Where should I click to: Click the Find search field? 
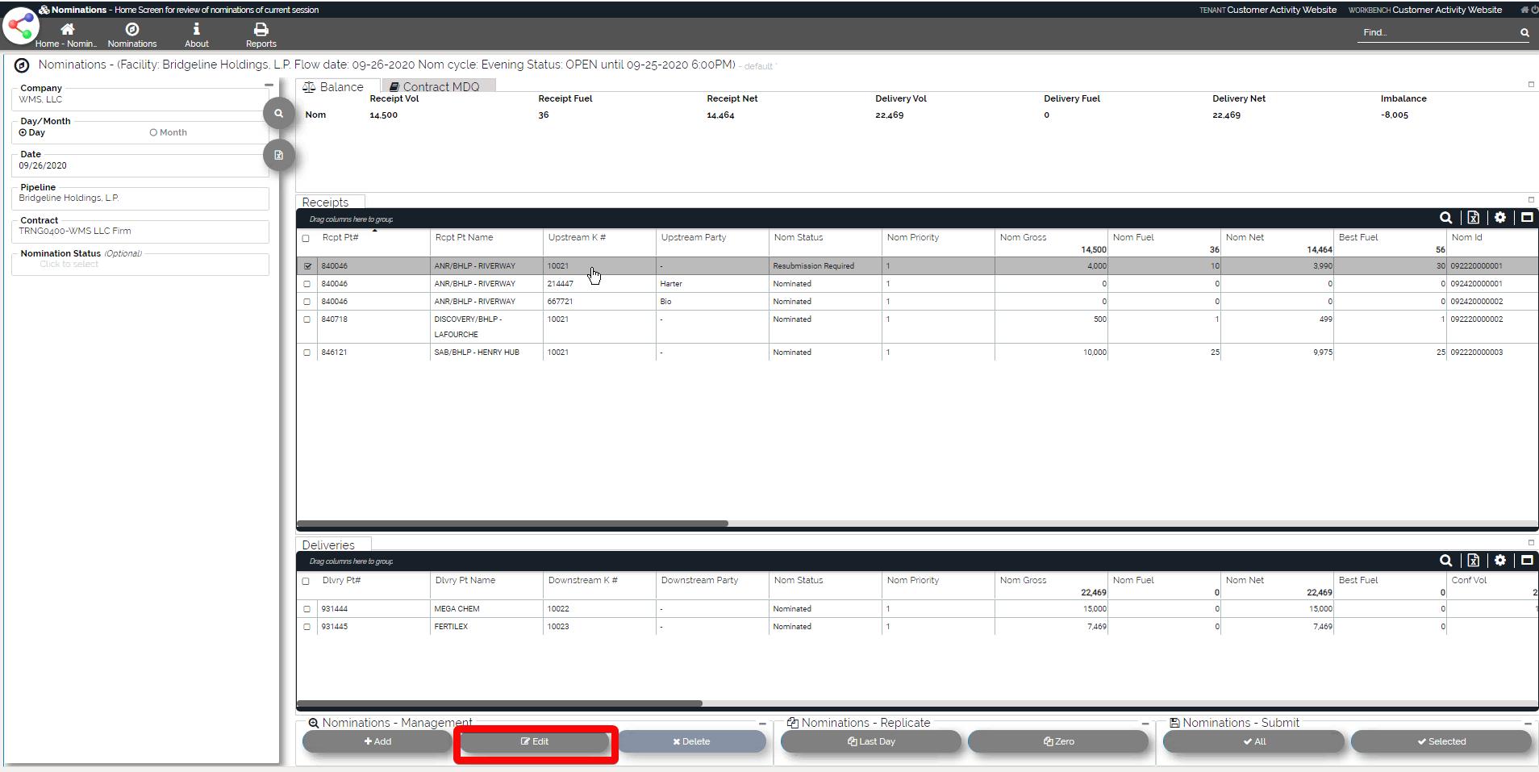click(x=1436, y=33)
